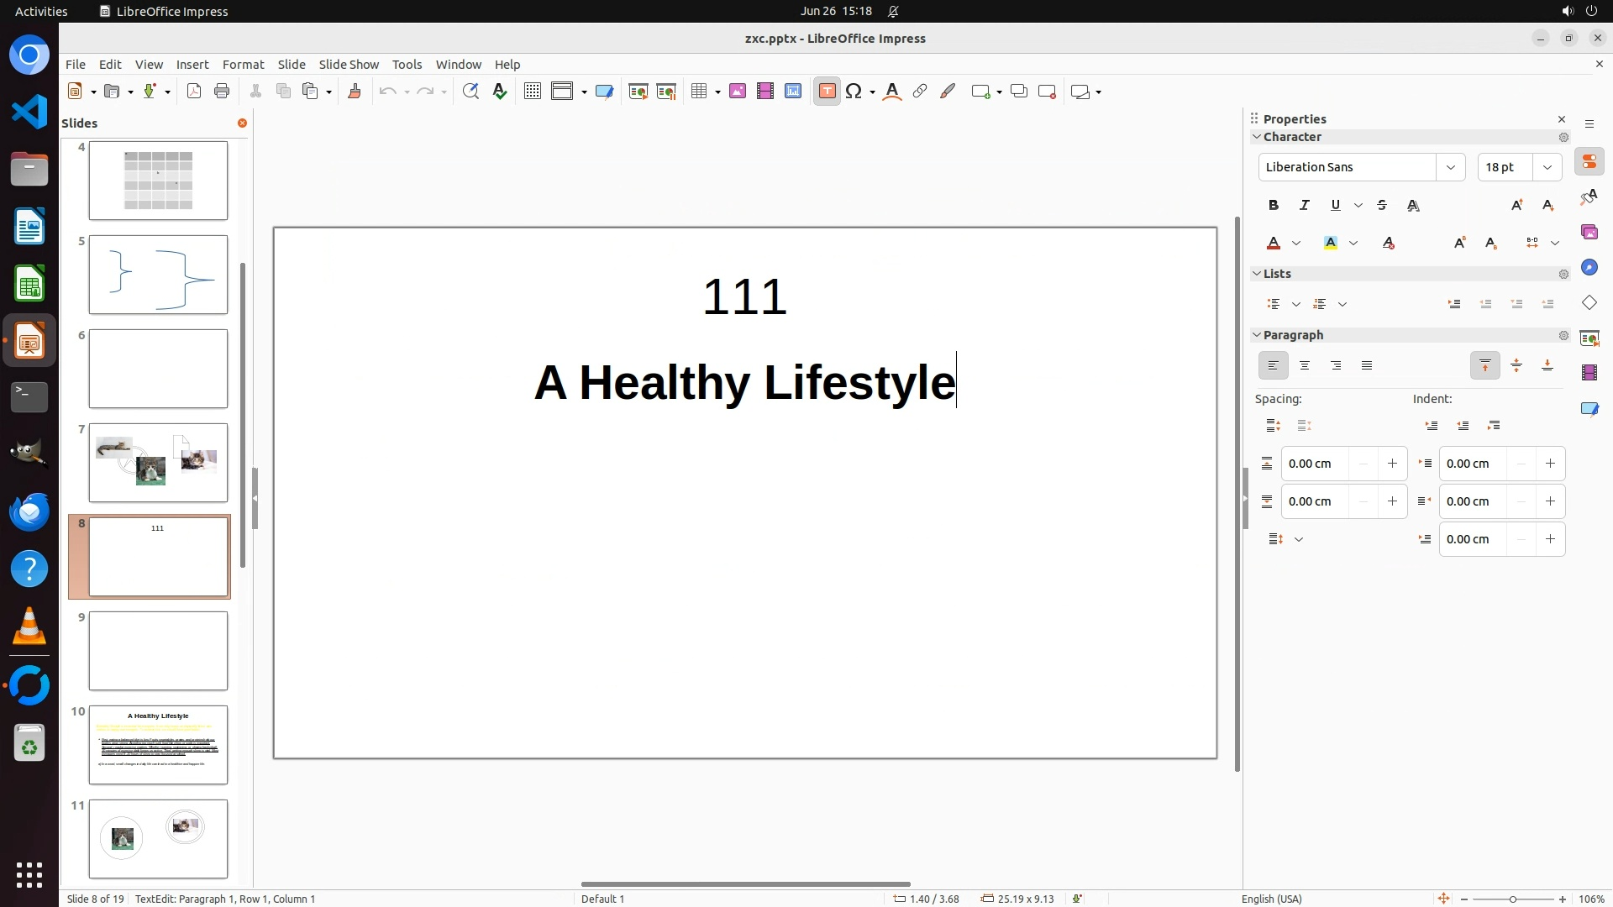1613x907 pixels.
Task: Open the font size dropdown
Action: [x=1547, y=167]
